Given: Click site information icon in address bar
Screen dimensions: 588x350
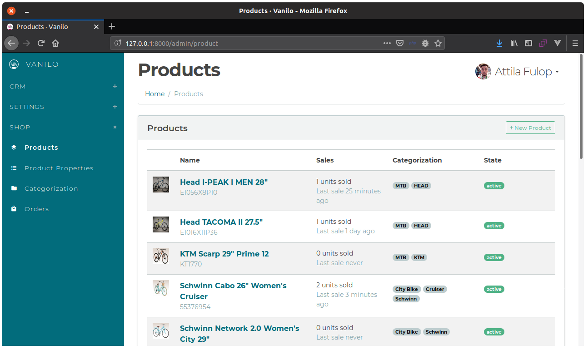Looking at the screenshot, I should (x=118, y=43).
